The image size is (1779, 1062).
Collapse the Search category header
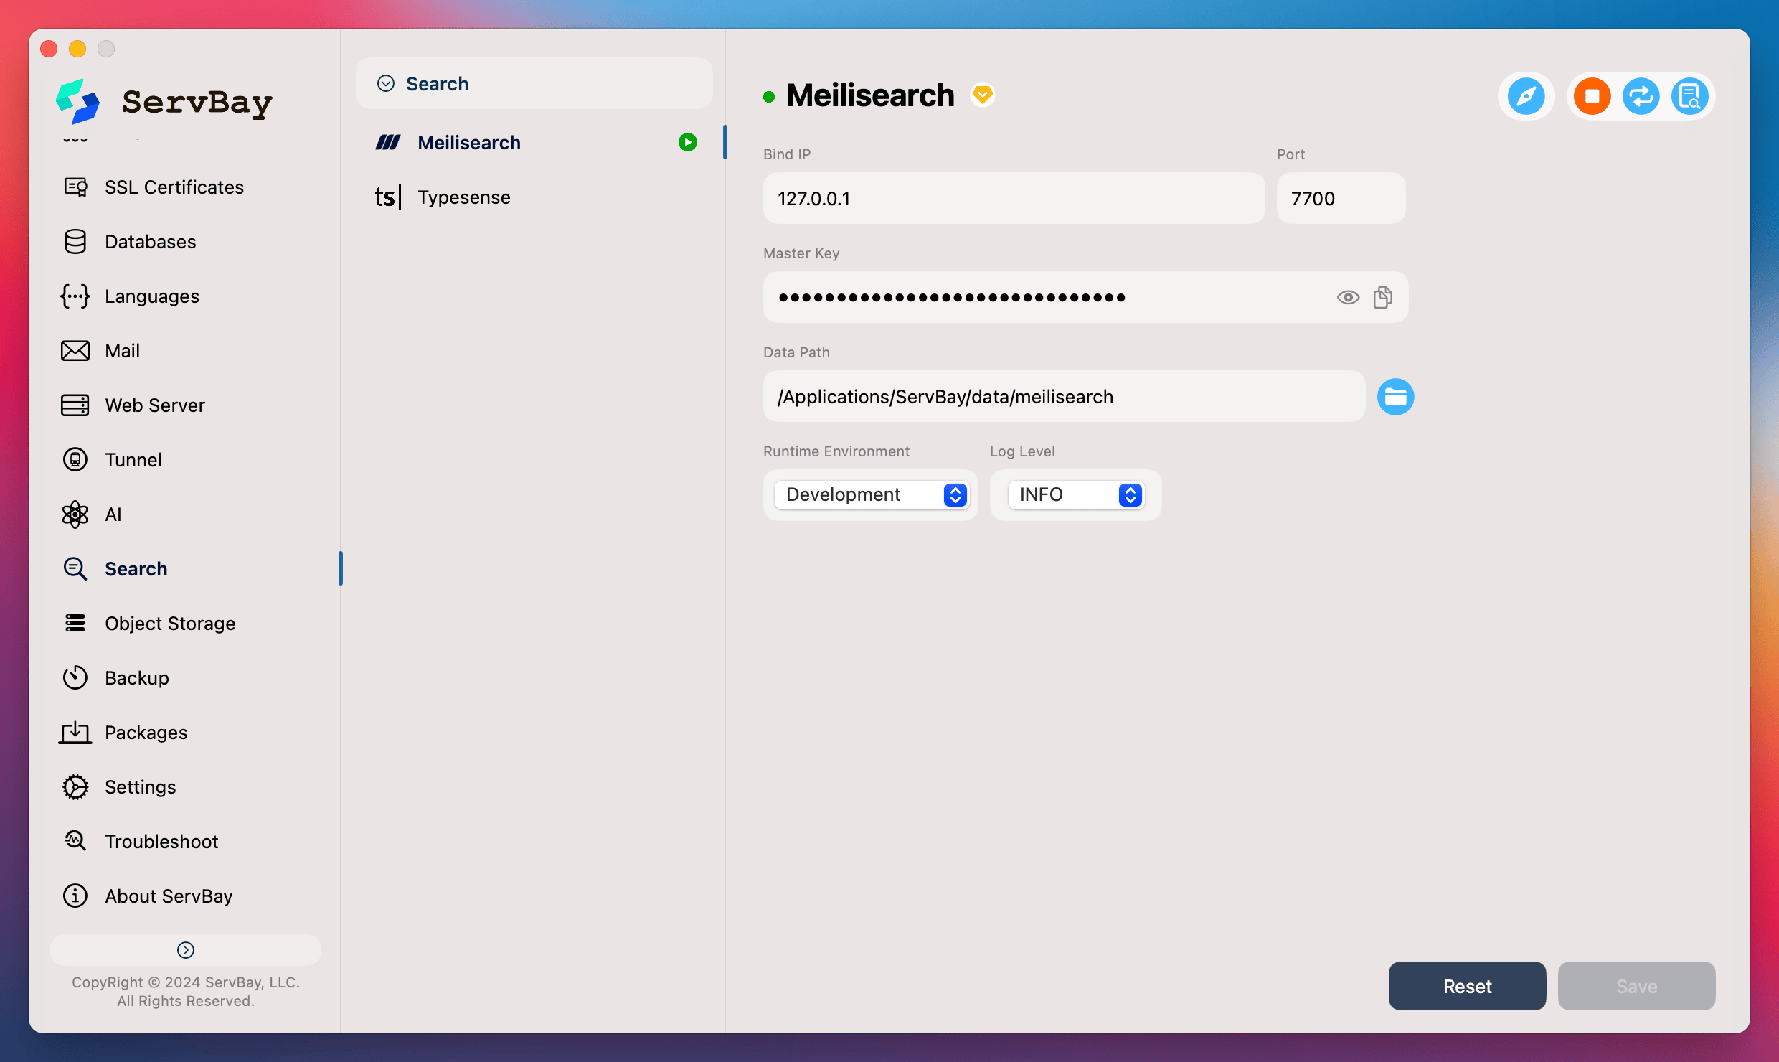534,84
